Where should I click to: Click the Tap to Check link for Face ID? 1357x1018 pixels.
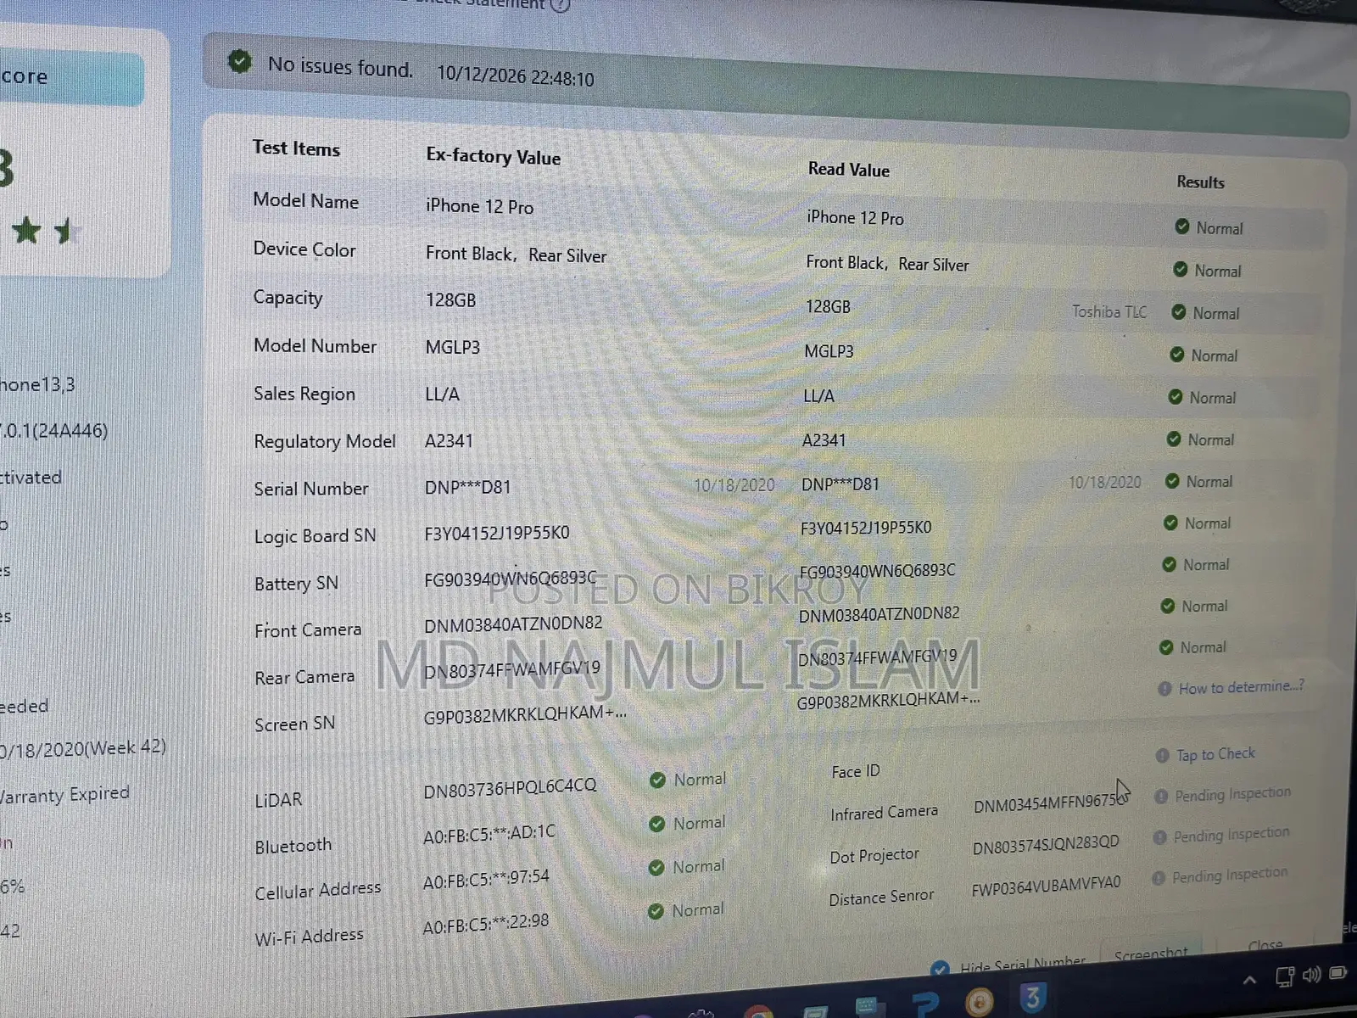(1215, 753)
